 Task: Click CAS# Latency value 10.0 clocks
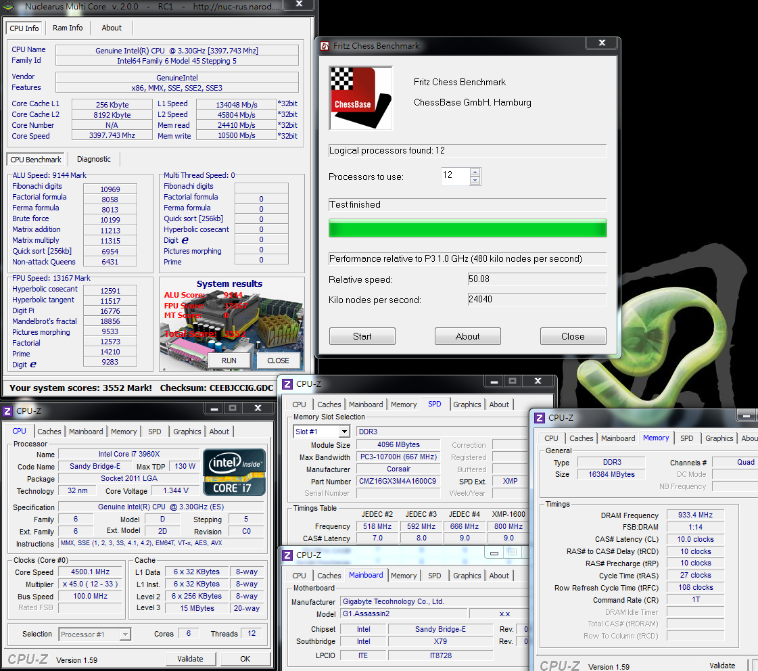695,539
